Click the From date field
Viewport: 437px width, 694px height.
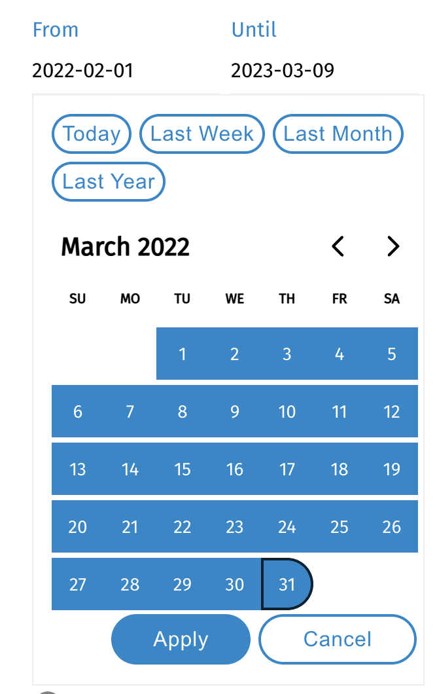point(83,71)
